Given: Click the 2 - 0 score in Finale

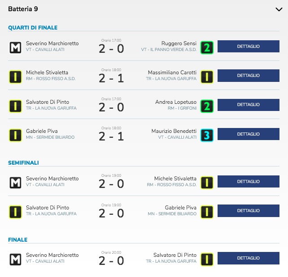Looking at the screenshot, I should (x=111, y=261).
